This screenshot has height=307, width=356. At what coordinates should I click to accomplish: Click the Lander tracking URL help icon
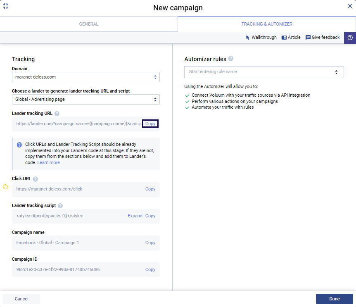(57, 114)
